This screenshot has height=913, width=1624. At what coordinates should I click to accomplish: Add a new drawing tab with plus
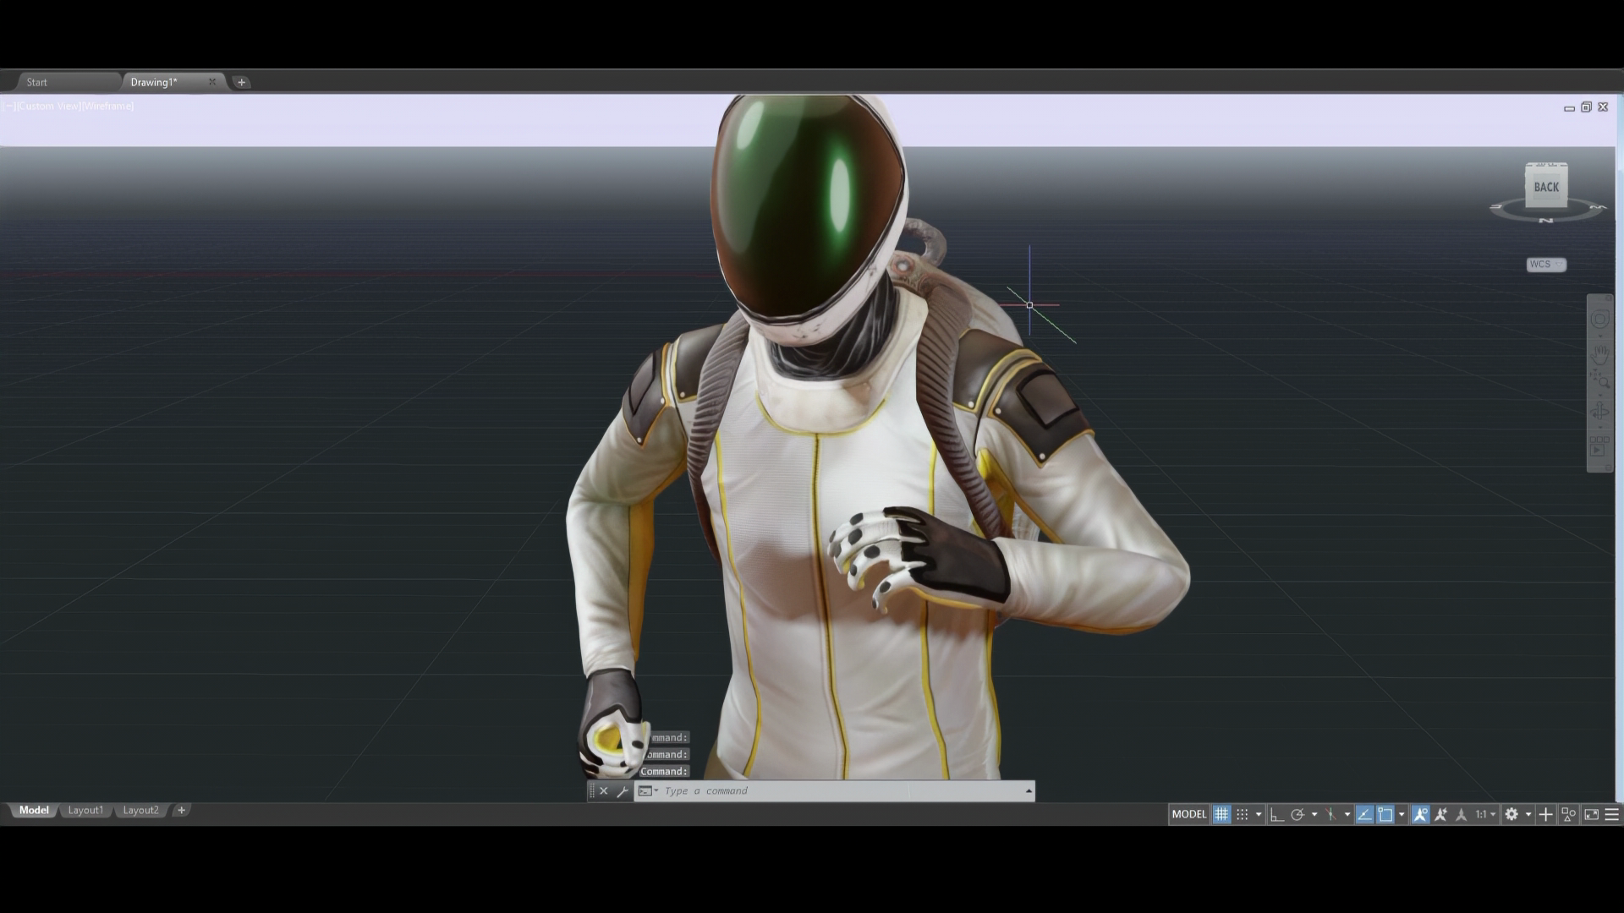click(x=241, y=82)
